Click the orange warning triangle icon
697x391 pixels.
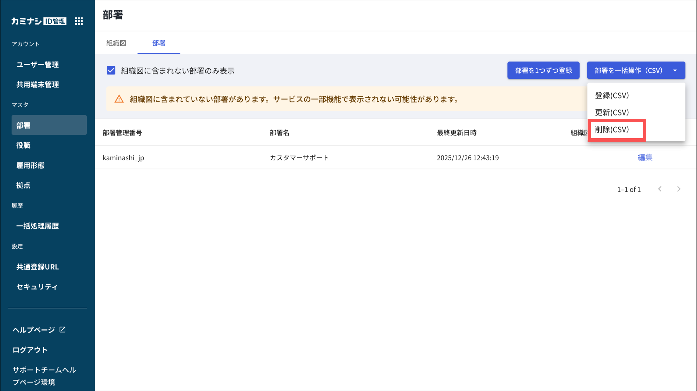pos(119,99)
